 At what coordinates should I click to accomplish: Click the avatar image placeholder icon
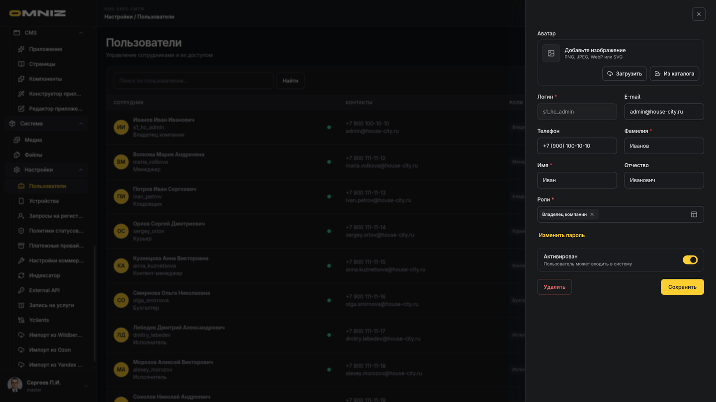click(x=551, y=53)
